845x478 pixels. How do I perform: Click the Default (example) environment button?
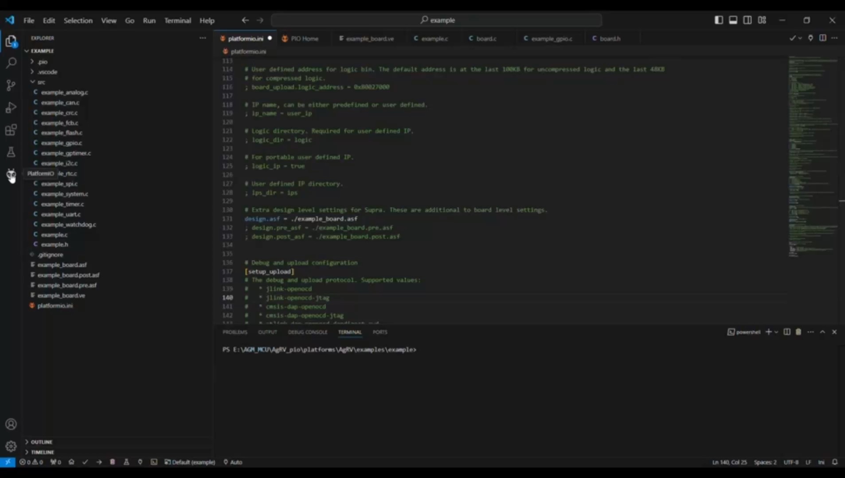click(190, 462)
